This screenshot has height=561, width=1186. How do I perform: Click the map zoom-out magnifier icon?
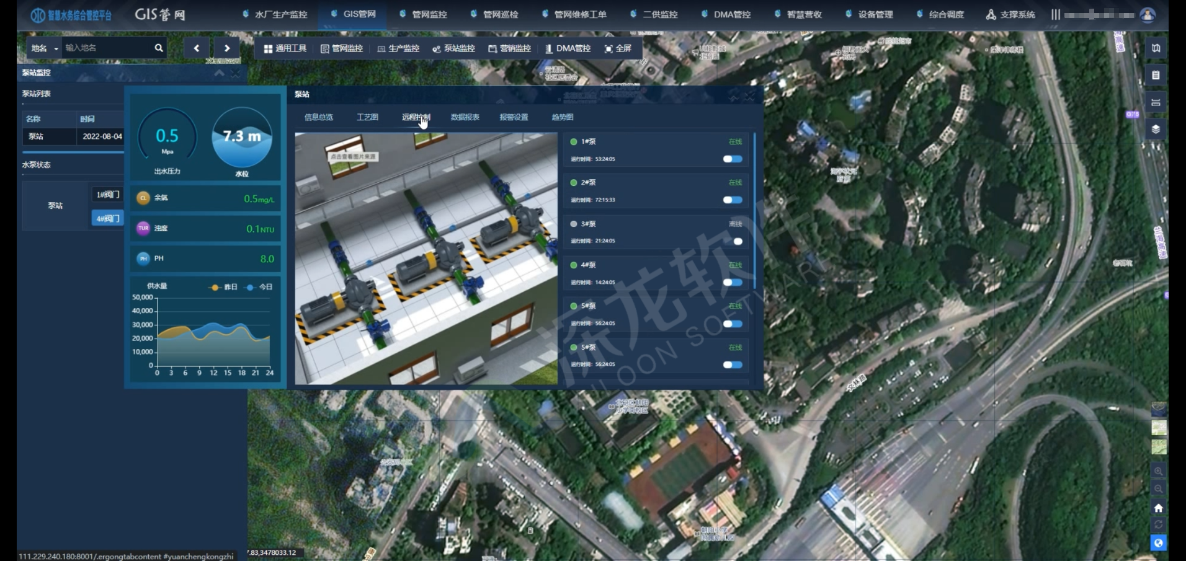click(1158, 489)
